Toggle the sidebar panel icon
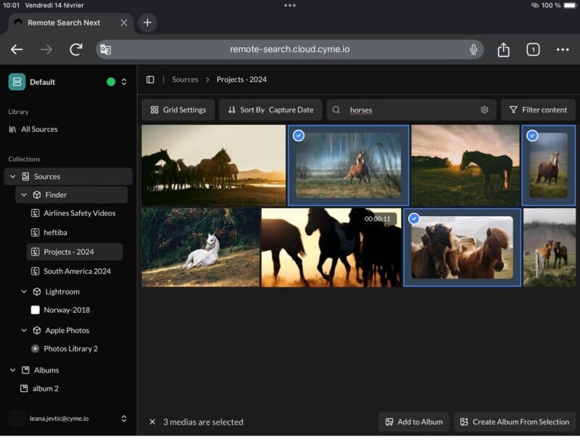 (150, 80)
